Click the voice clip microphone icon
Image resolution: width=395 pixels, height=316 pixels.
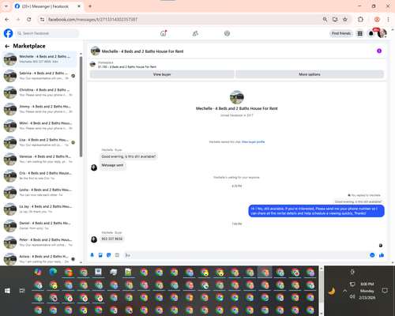point(92,255)
